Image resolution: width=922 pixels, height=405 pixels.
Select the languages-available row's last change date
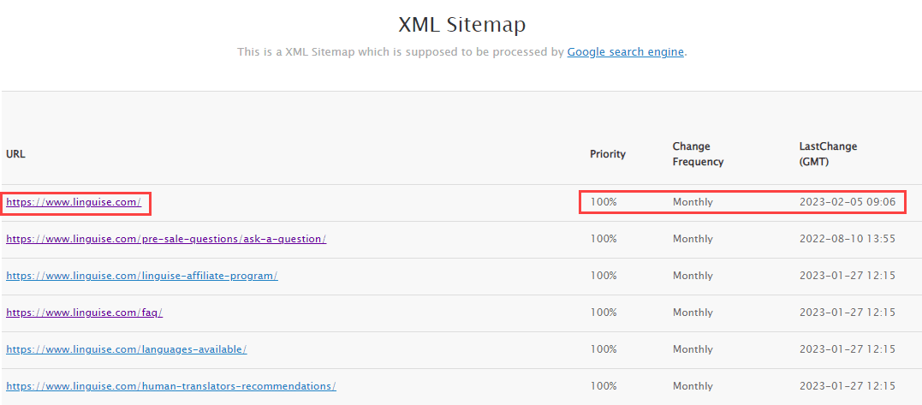point(848,349)
